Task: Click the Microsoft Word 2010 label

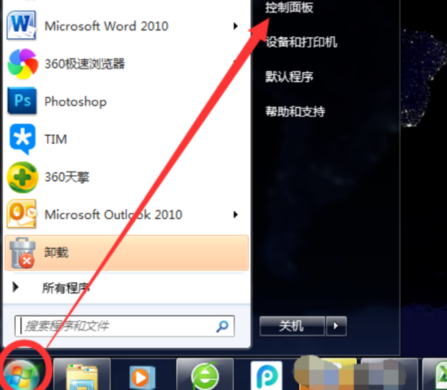Action: click(106, 26)
